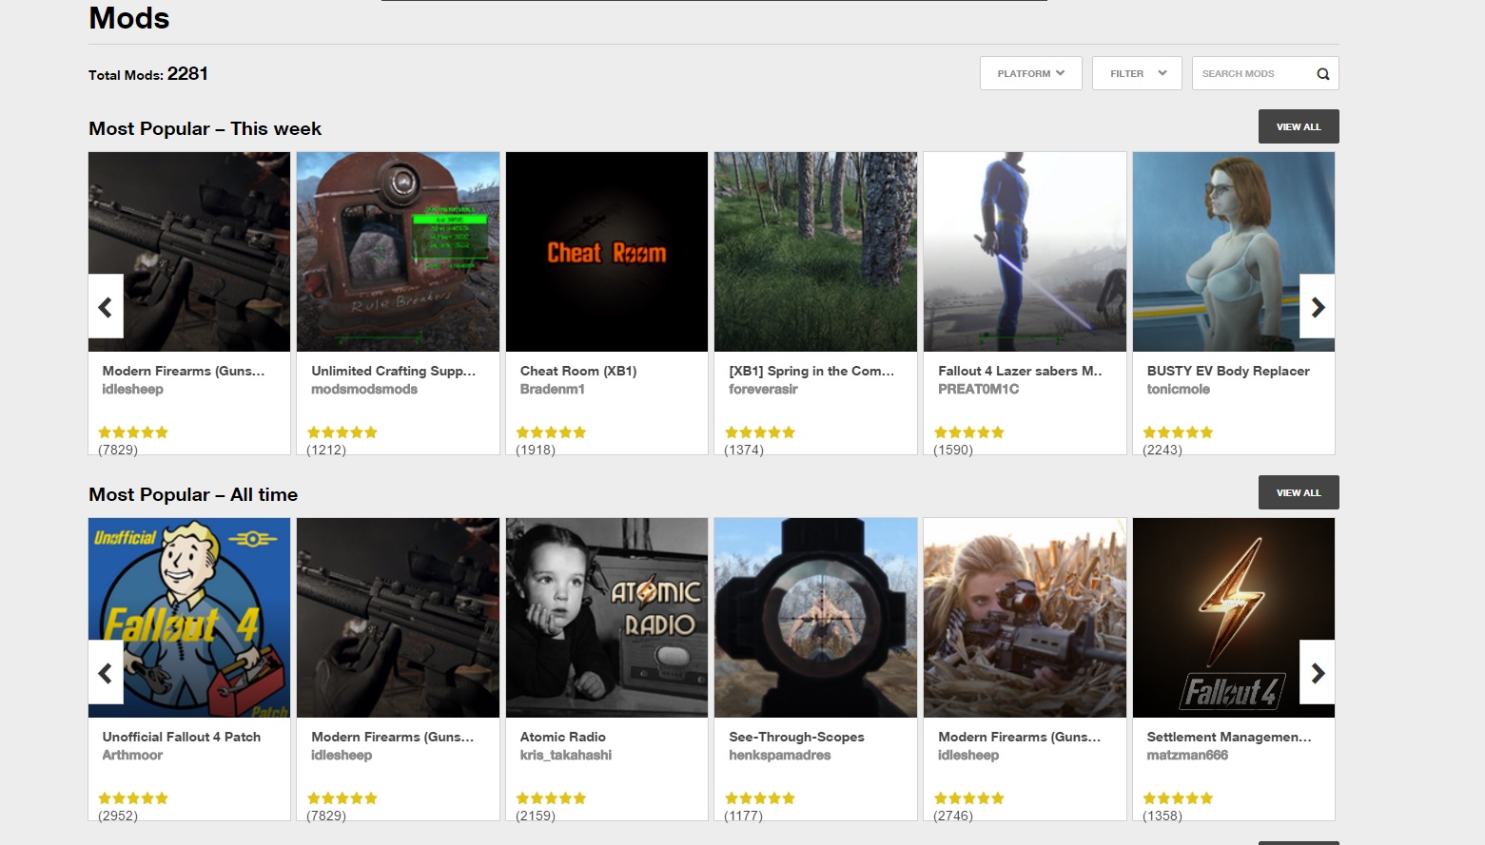The height and width of the screenshot is (845, 1485).
Task: Open the Platform dropdown
Action: click(x=1030, y=73)
